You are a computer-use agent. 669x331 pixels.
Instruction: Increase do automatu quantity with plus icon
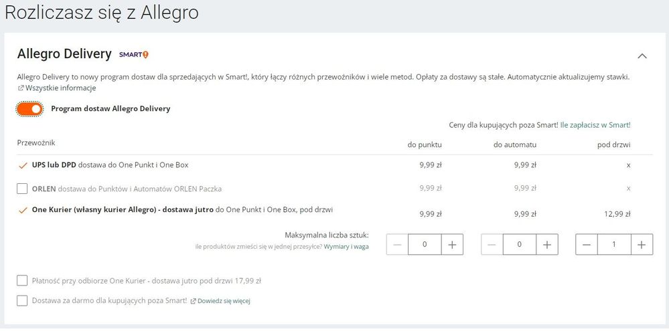point(547,245)
